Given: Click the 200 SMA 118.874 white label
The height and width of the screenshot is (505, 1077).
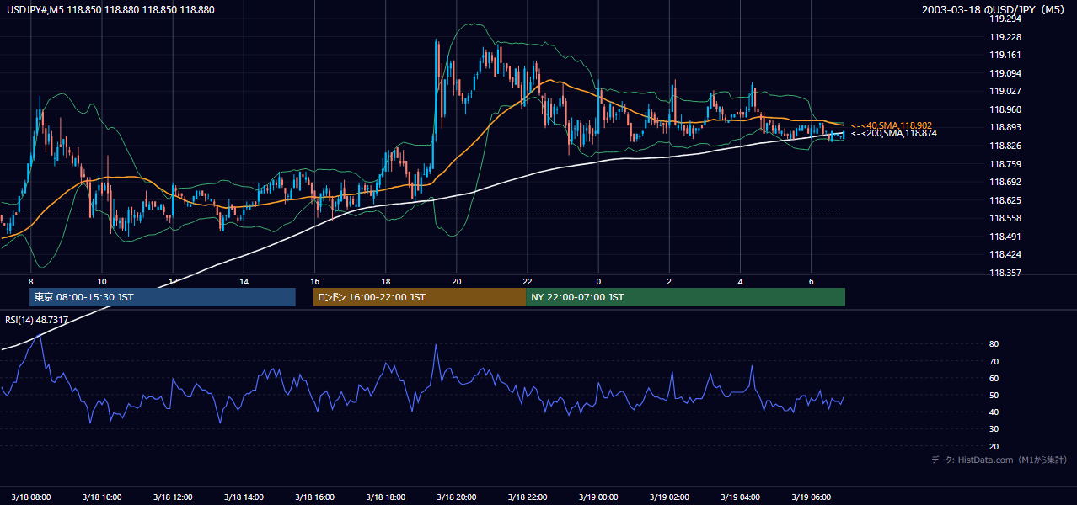Looking at the screenshot, I should [893, 134].
